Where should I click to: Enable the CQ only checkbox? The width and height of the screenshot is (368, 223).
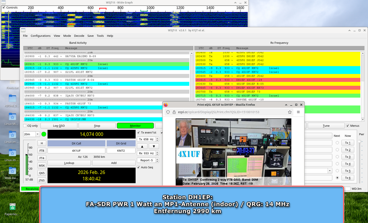25,126
